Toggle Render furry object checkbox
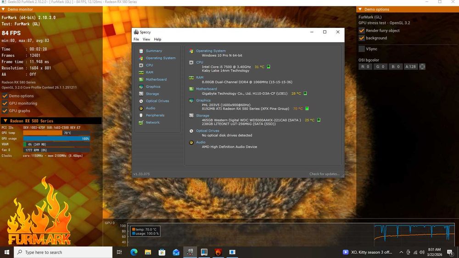This screenshot has width=459, height=258. [362, 30]
